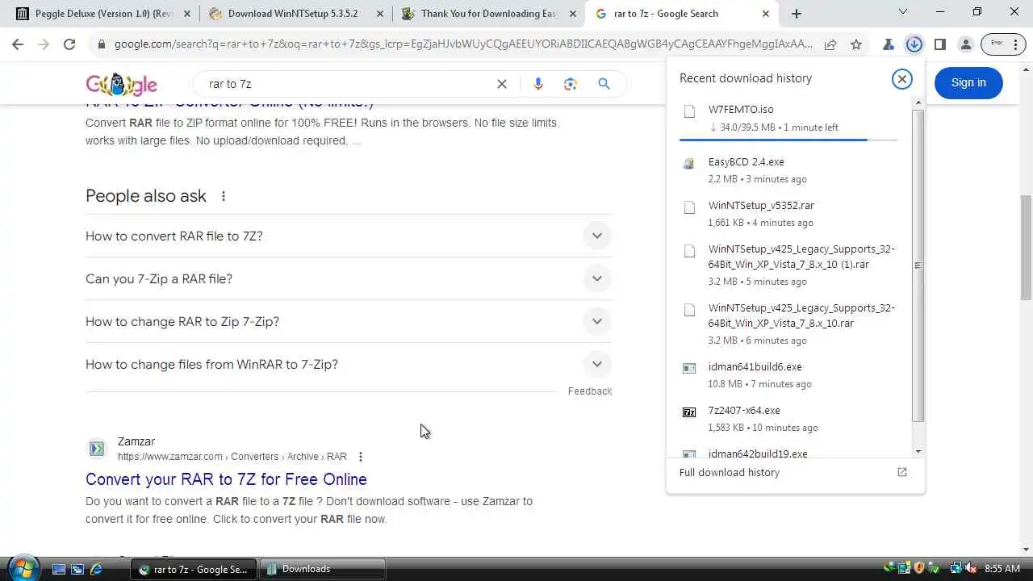
Task: Click the muted volume tray icon
Action: (970, 569)
